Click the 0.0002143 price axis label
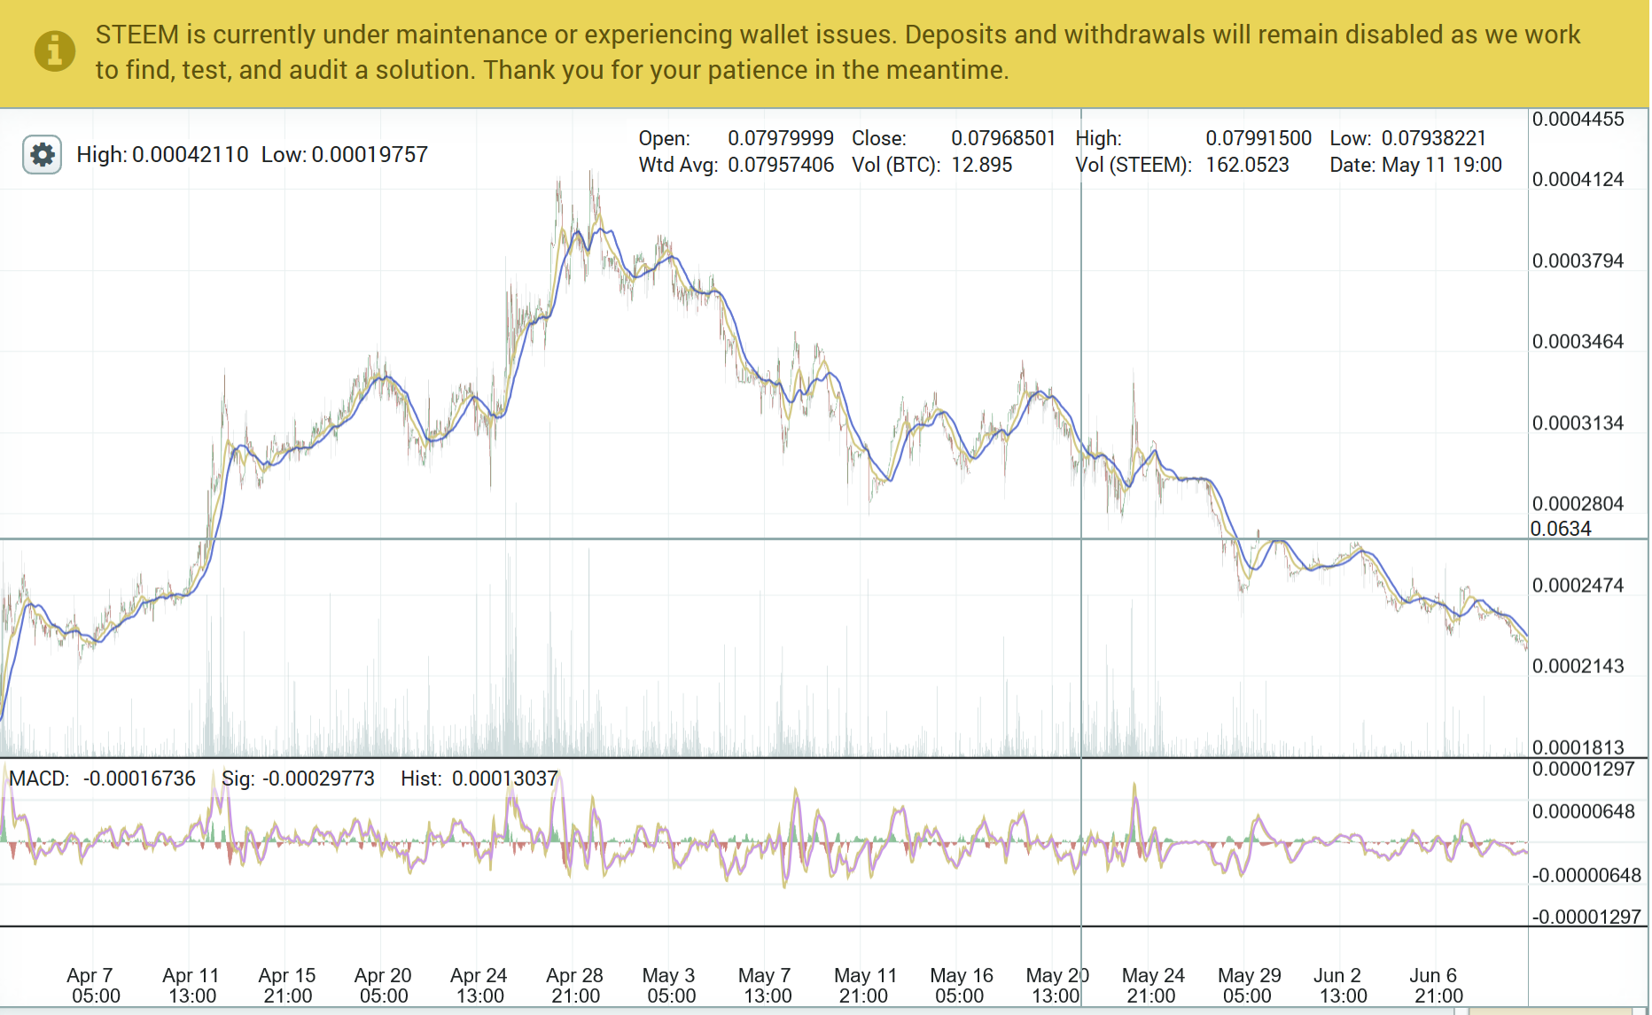Viewport: 1652px width, 1015px height. click(x=1578, y=666)
